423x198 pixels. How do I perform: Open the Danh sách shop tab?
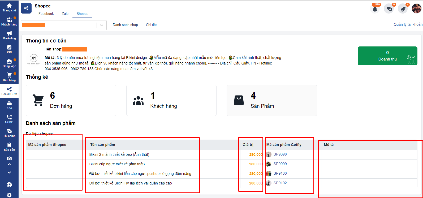pos(125,25)
